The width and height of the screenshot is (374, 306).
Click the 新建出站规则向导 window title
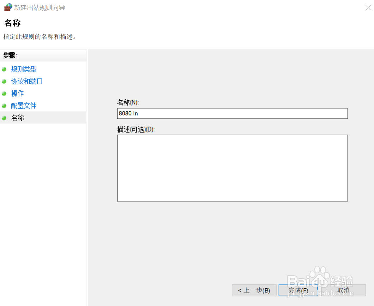(39, 8)
